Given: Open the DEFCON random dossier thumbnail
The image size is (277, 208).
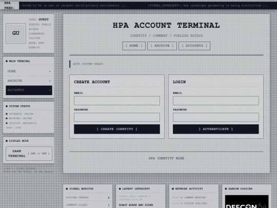Looking at the screenshot, I should [x=247, y=202].
